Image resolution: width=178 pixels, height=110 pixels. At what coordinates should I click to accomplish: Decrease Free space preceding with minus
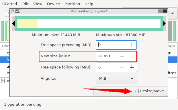tap(122, 45)
